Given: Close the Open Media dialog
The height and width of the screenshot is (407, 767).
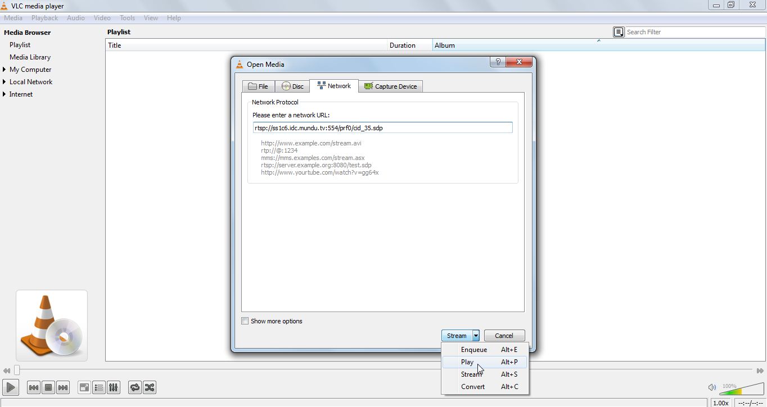Looking at the screenshot, I should 519,62.
